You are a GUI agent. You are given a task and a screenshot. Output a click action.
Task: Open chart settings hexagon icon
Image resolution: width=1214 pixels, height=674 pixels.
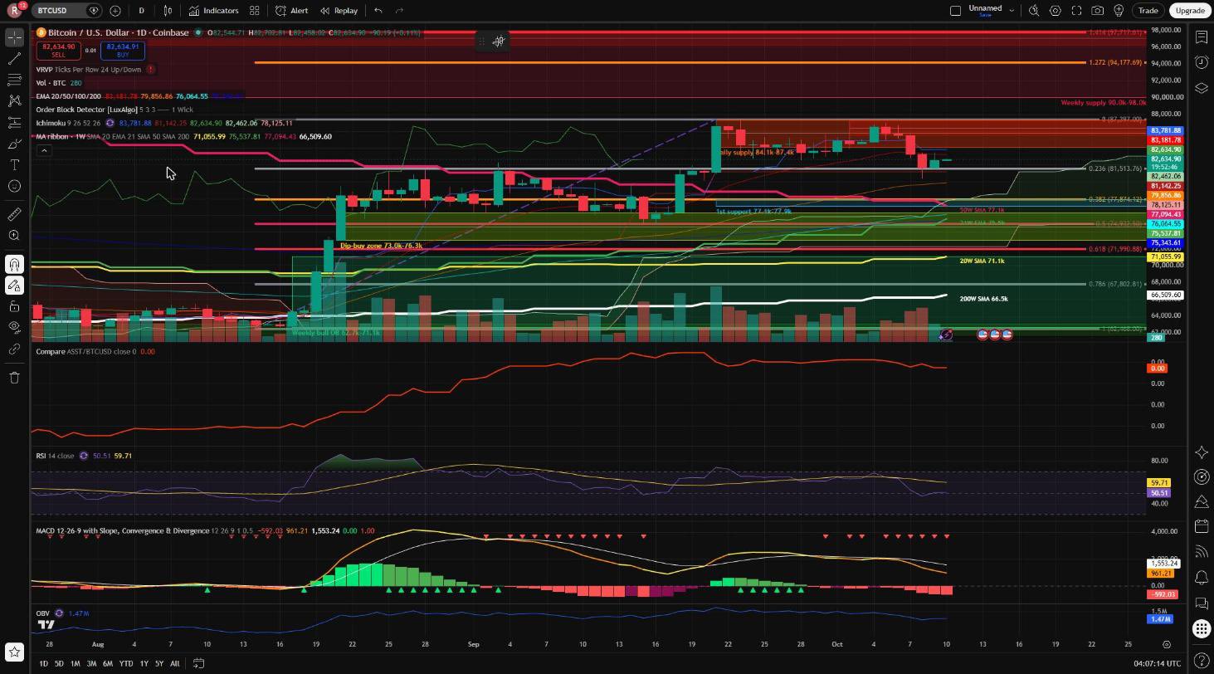click(x=1056, y=11)
